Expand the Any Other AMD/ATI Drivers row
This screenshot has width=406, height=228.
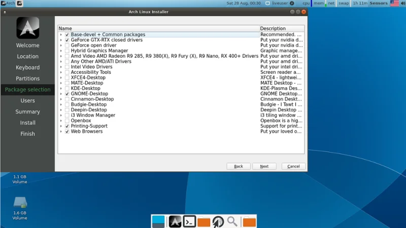(61, 61)
